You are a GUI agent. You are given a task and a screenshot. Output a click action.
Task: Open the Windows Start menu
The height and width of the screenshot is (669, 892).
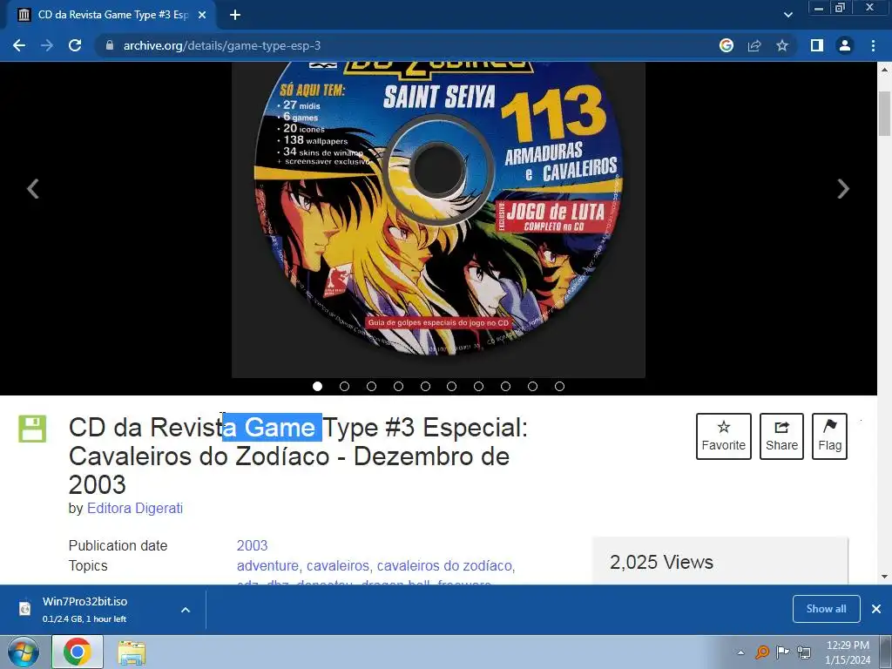pyautogui.click(x=23, y=652)
